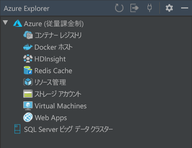Click the リソース管理 cube icon
Screen dimensions: 192x148
[28, 82]
